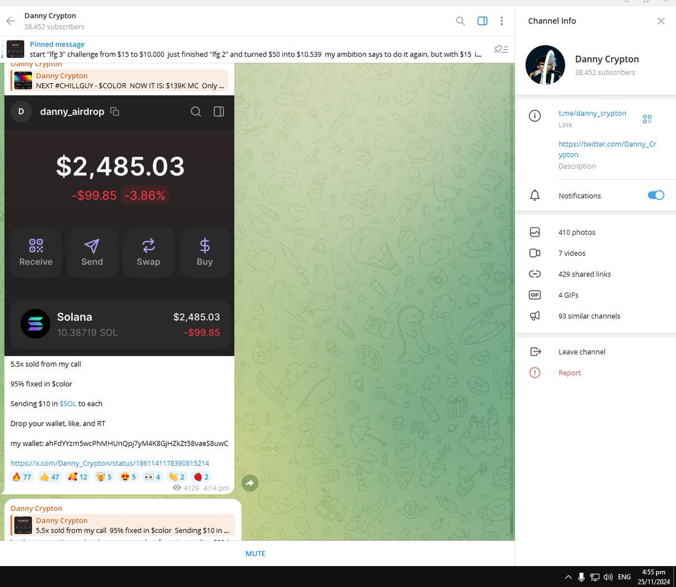
Task: Click the channel profile avatar in info panel
Action: click(x=545, y=65)
